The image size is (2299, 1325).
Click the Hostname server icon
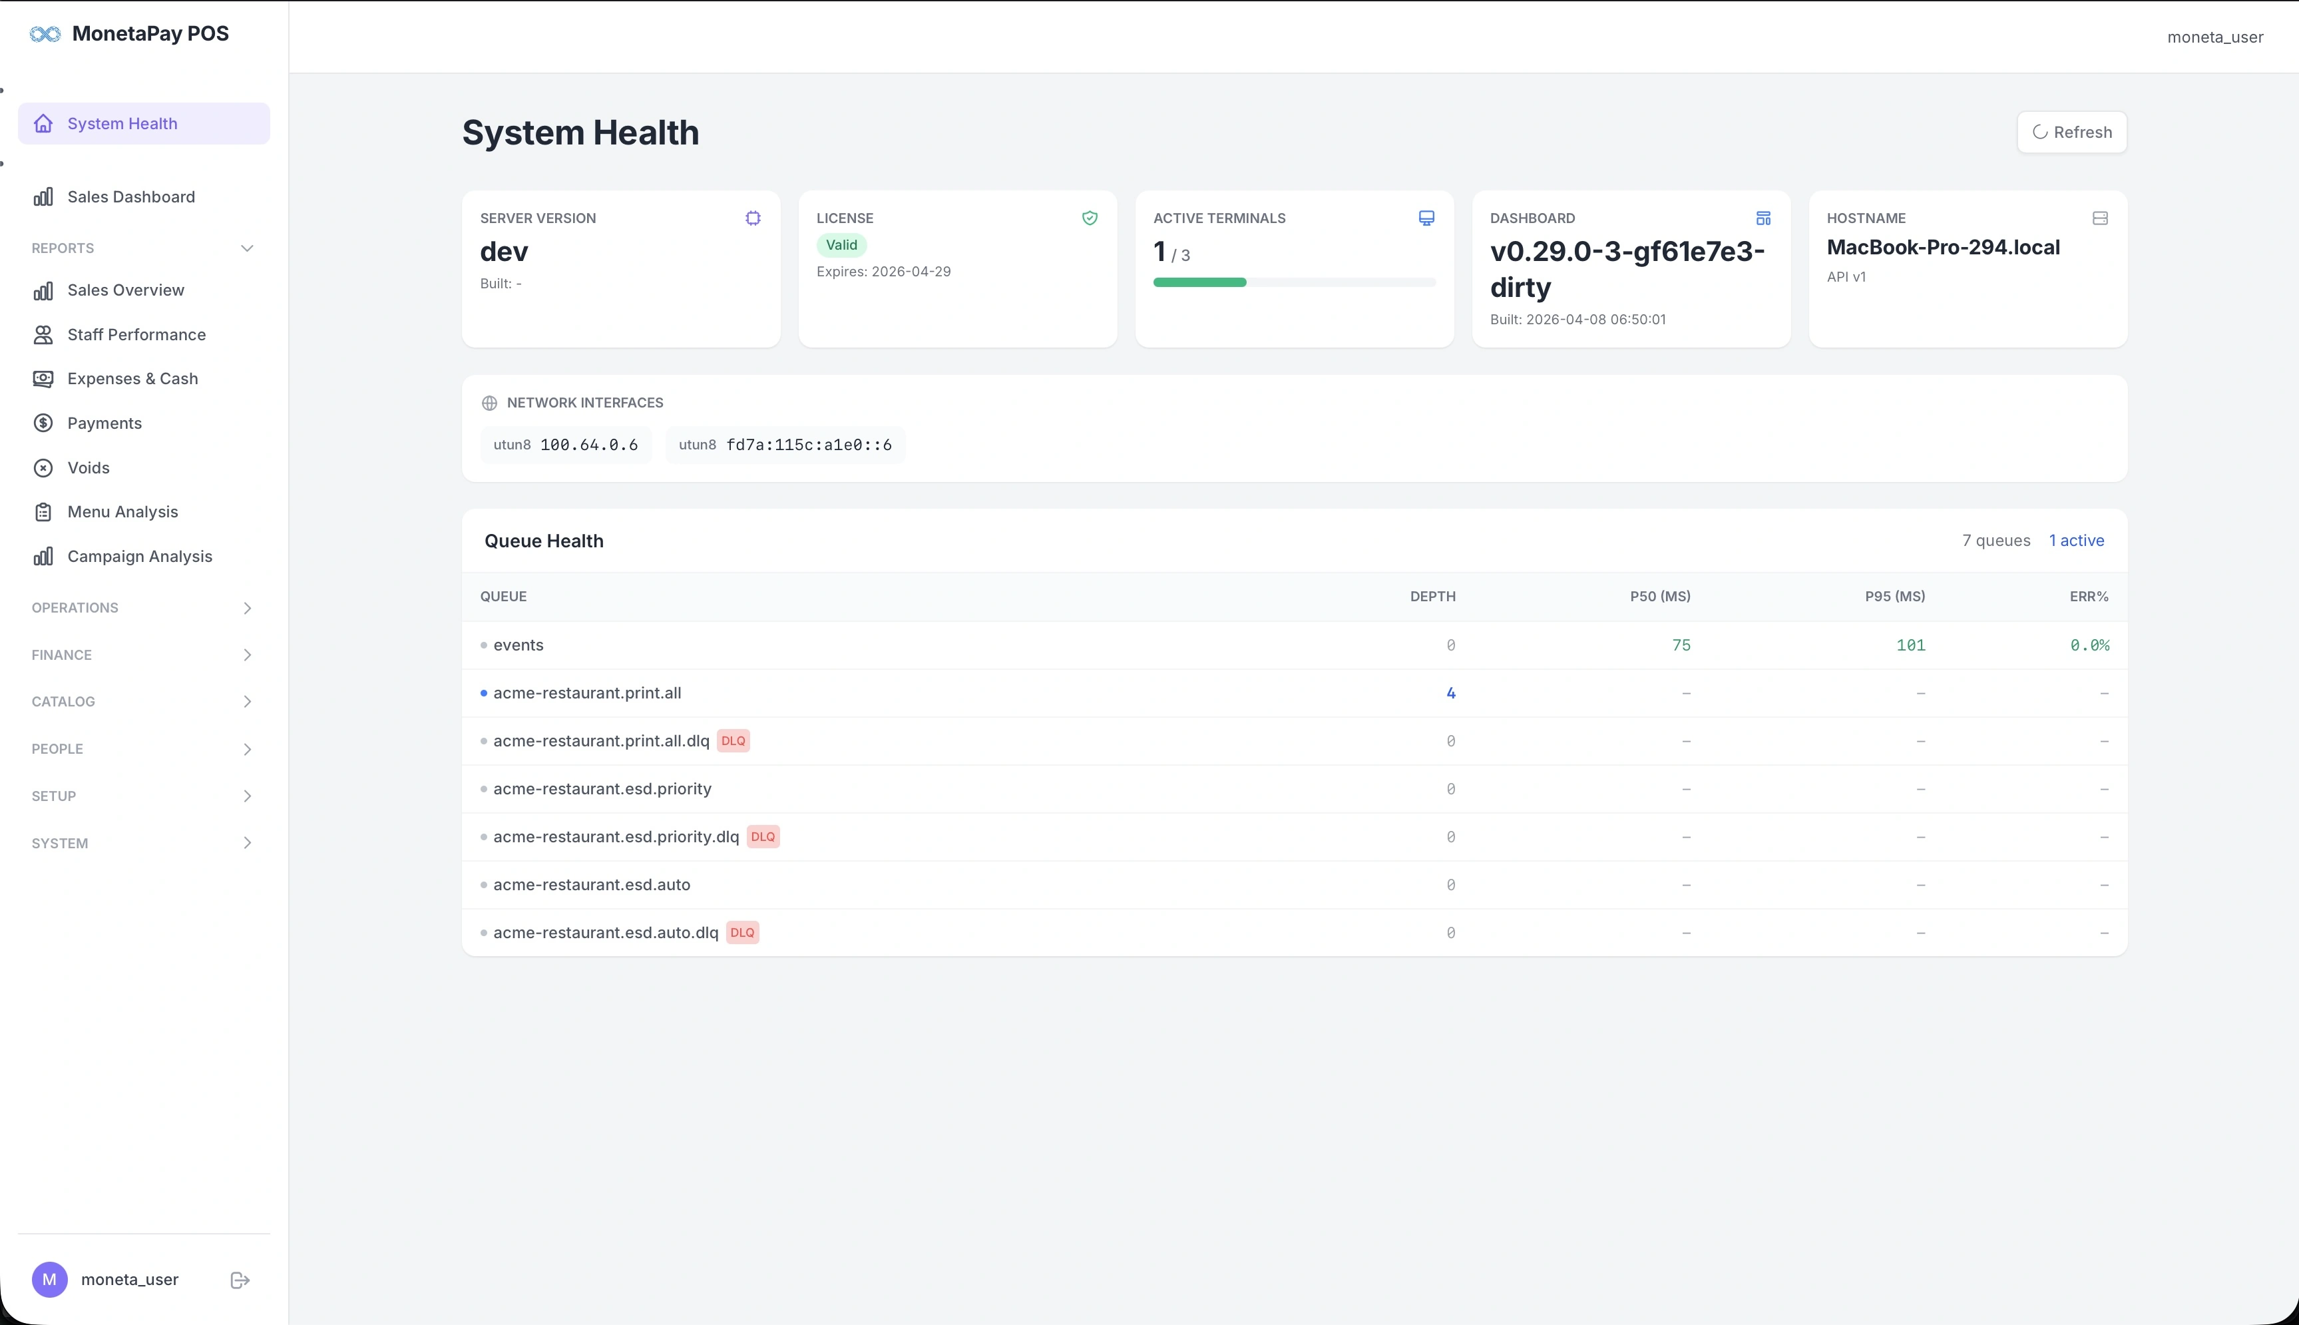[2100, 218]
